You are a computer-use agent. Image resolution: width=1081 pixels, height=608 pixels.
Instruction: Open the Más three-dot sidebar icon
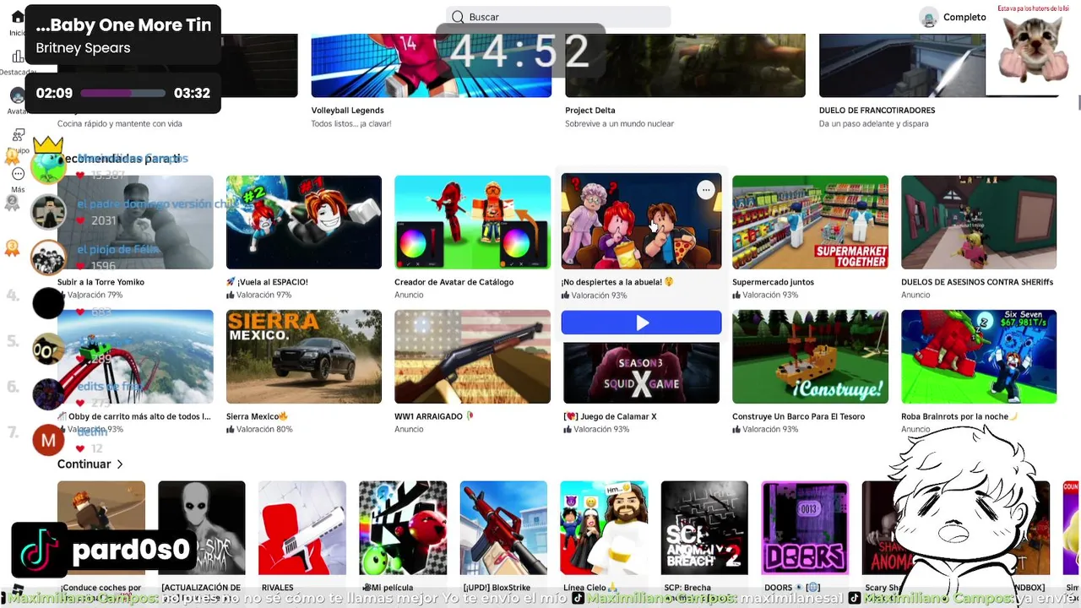pos(18,174)
